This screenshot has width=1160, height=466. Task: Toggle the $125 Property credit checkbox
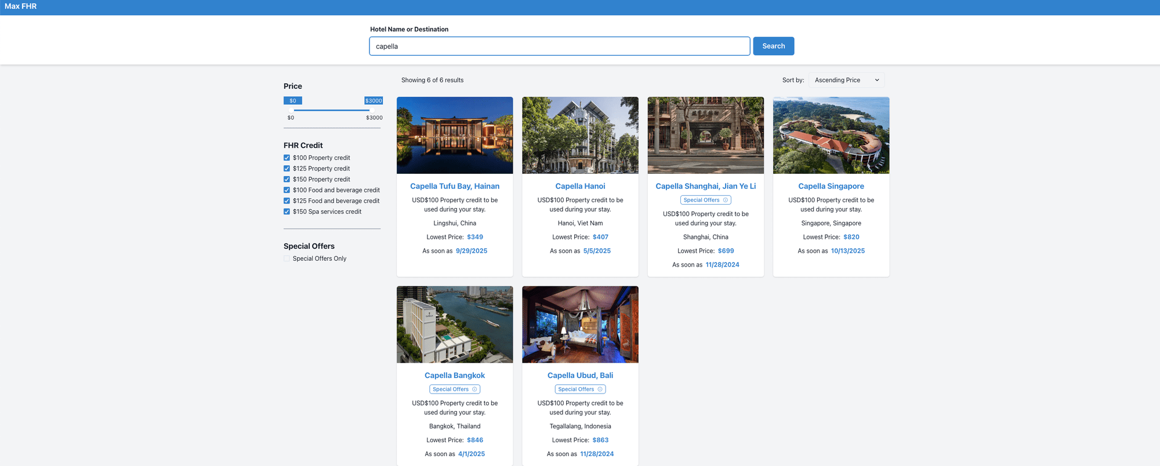click(x=287, y=169)
